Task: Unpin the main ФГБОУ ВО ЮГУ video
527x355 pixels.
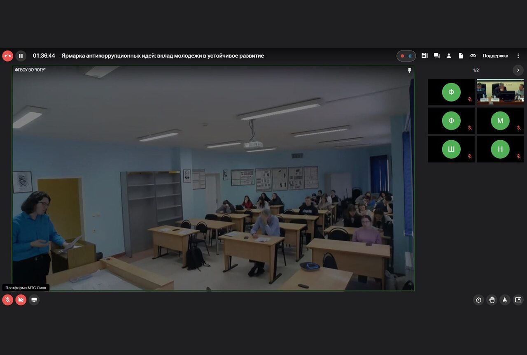Action: click(x=409, y=70)
